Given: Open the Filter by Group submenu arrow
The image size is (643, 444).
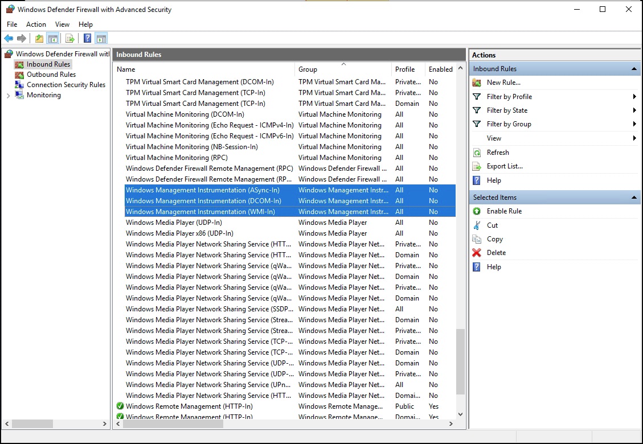Looking at the screenshot, I should point(634,124).
